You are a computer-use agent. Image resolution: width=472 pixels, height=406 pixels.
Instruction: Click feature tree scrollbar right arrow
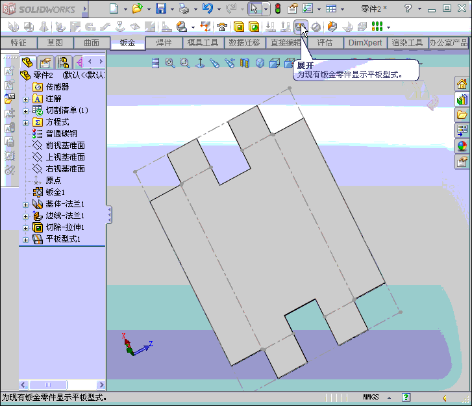pyautogui.click(x=101, y=385)
